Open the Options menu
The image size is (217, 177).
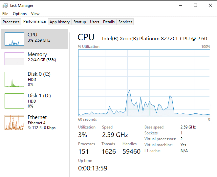(x=20, y=14)
